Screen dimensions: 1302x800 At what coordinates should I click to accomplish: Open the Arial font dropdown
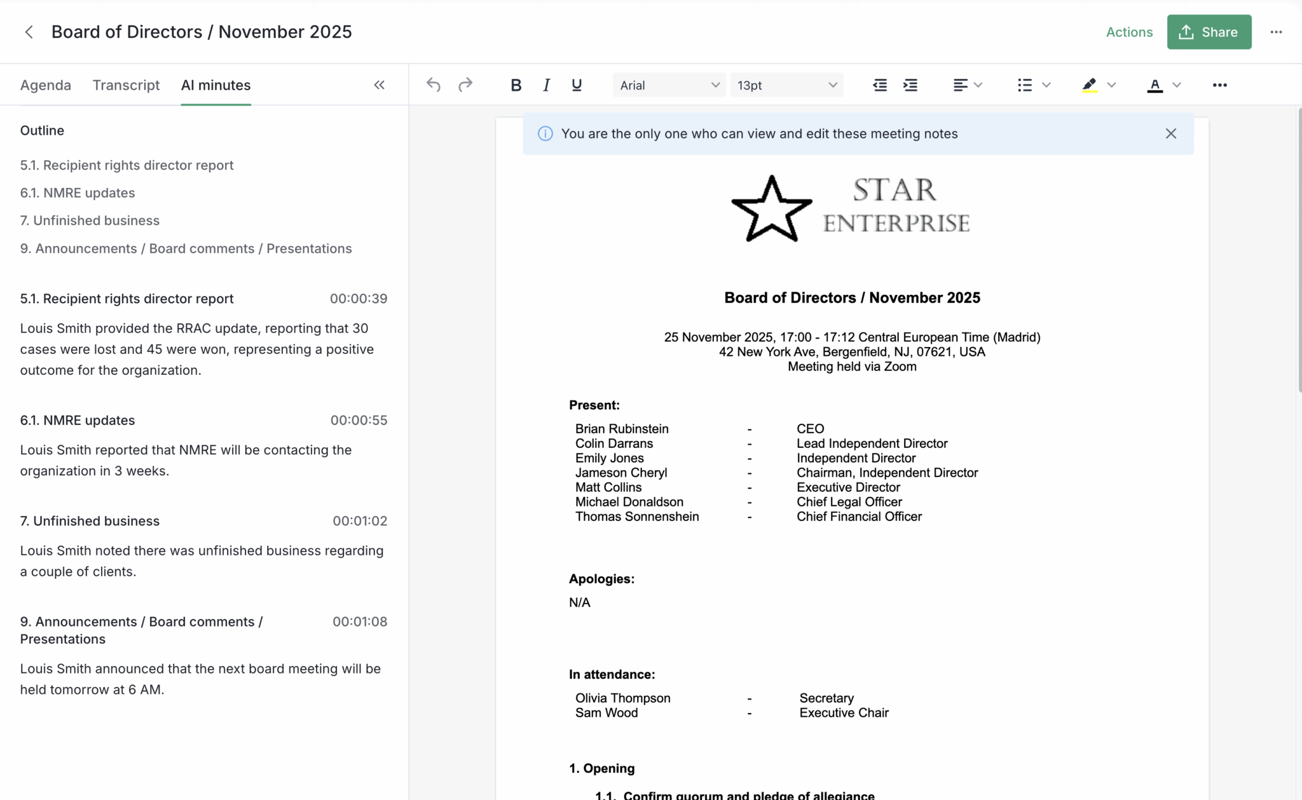669,85
